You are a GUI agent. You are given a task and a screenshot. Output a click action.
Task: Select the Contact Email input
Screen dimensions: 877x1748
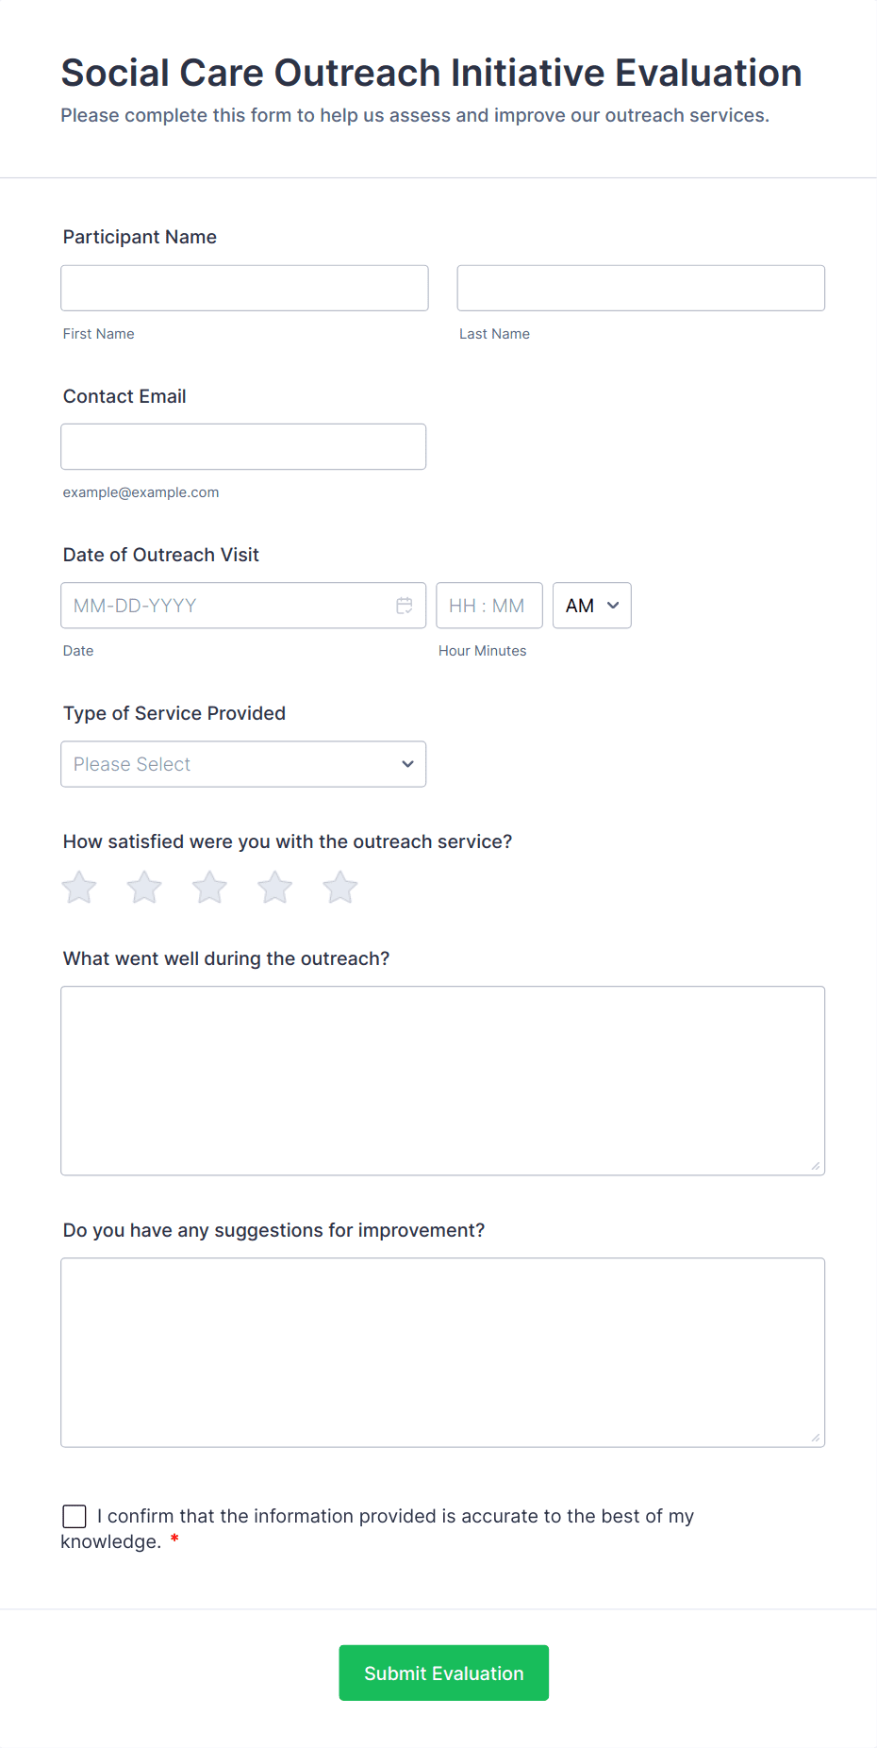(243, 446)
